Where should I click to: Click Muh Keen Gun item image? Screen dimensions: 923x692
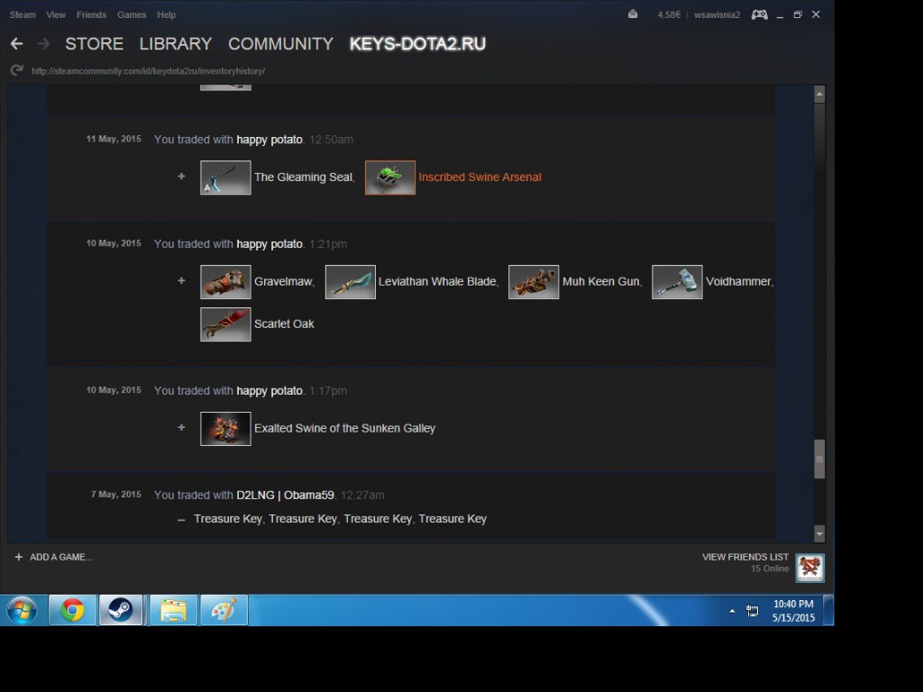(534, 282)
